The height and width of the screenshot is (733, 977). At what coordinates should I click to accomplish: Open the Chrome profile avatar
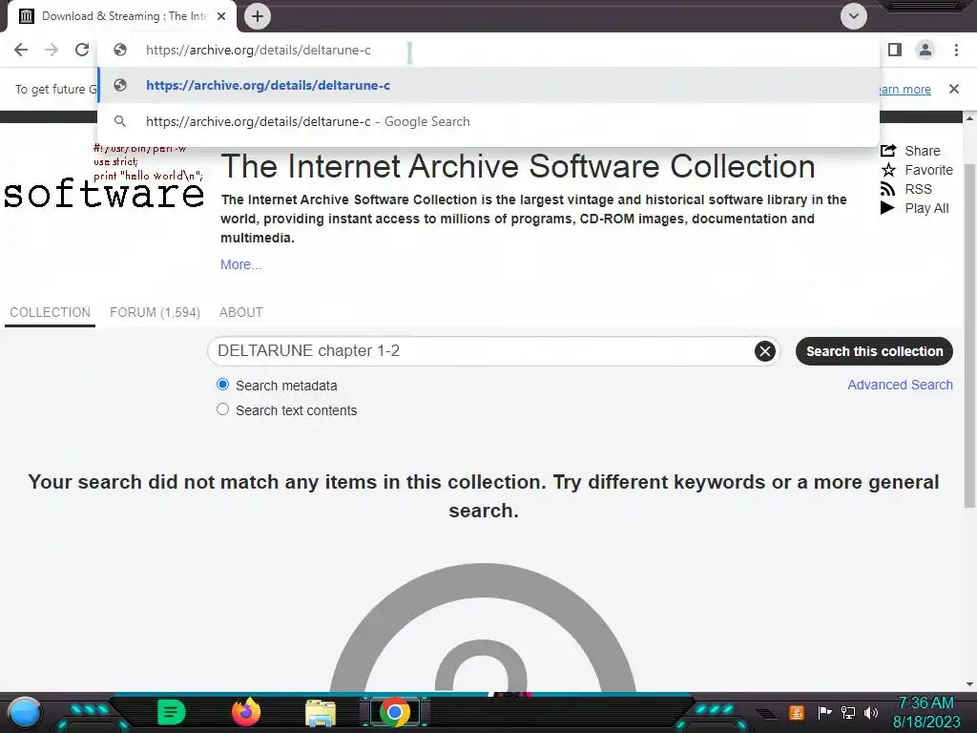[925, 50]
